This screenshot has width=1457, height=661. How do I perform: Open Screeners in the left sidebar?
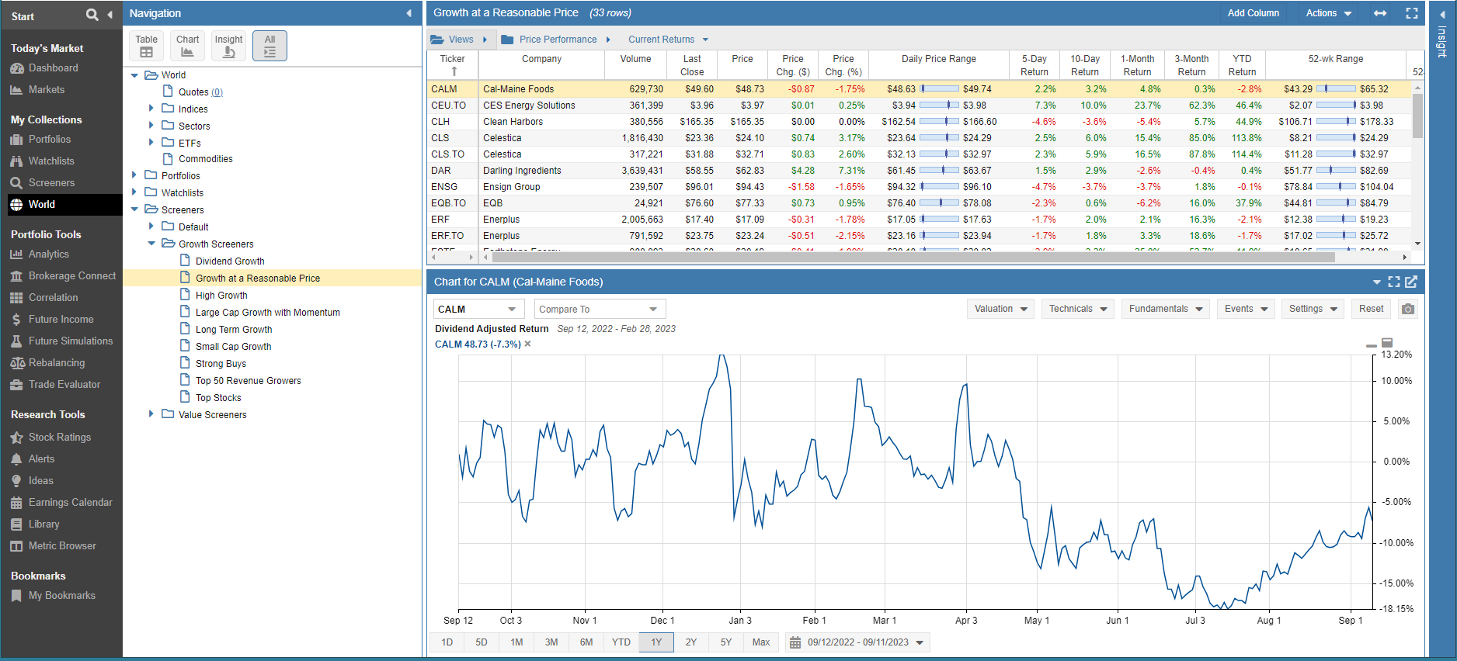(x=51, y=183)
